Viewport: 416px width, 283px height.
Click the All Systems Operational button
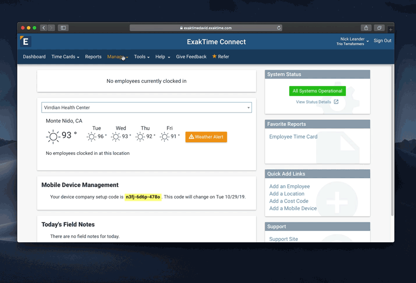(317, 91)
